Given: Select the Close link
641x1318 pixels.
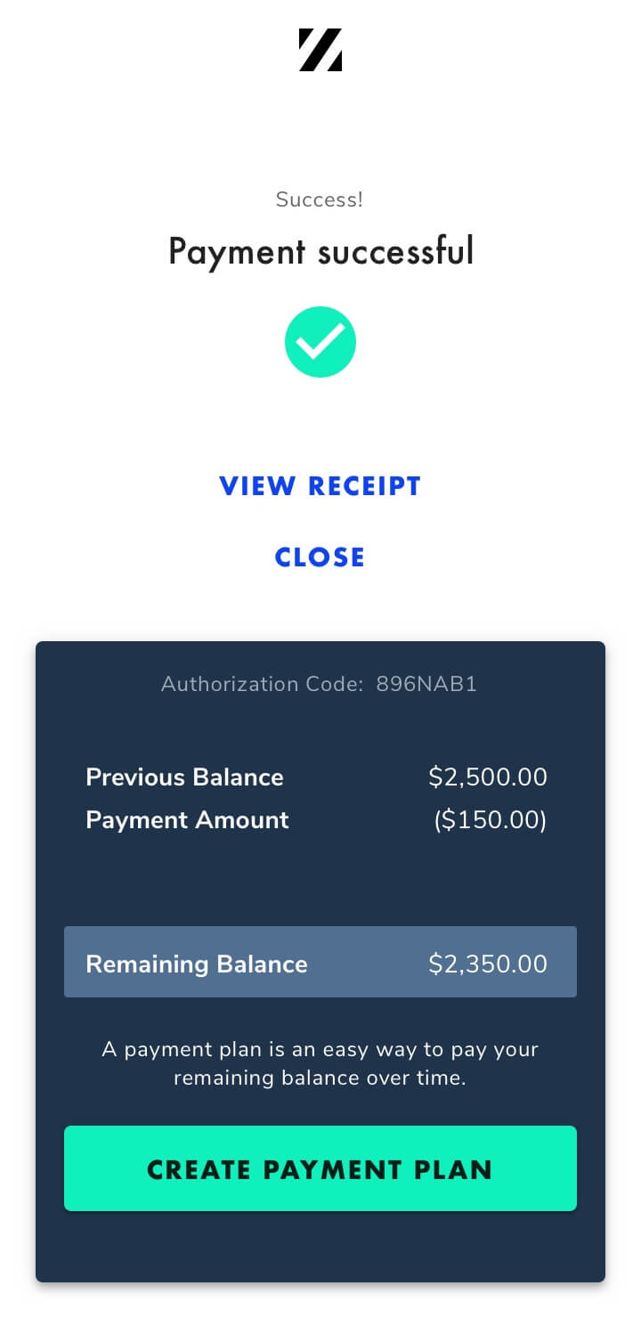Looking at the screenshot, I should (x=320, y=557).
